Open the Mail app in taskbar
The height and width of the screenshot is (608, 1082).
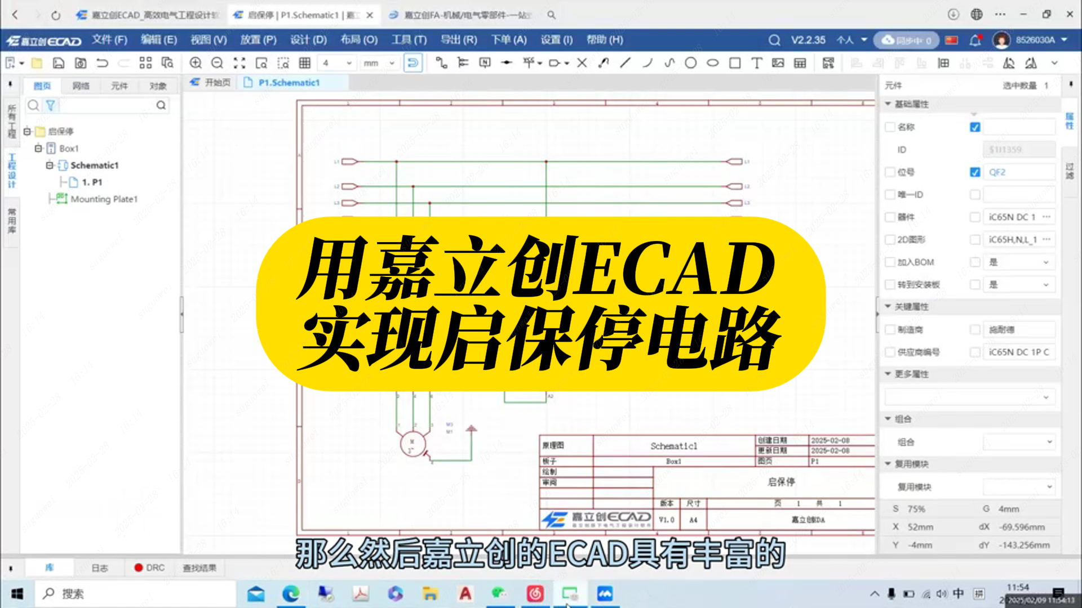(x=256, y=593)
